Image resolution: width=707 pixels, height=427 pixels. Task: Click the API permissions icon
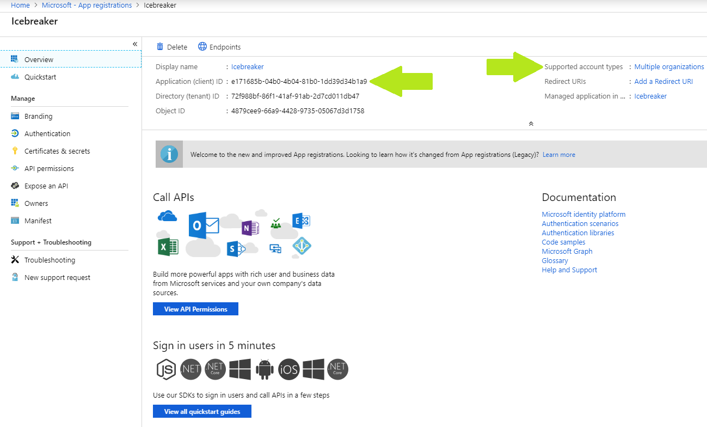[15, 168]
